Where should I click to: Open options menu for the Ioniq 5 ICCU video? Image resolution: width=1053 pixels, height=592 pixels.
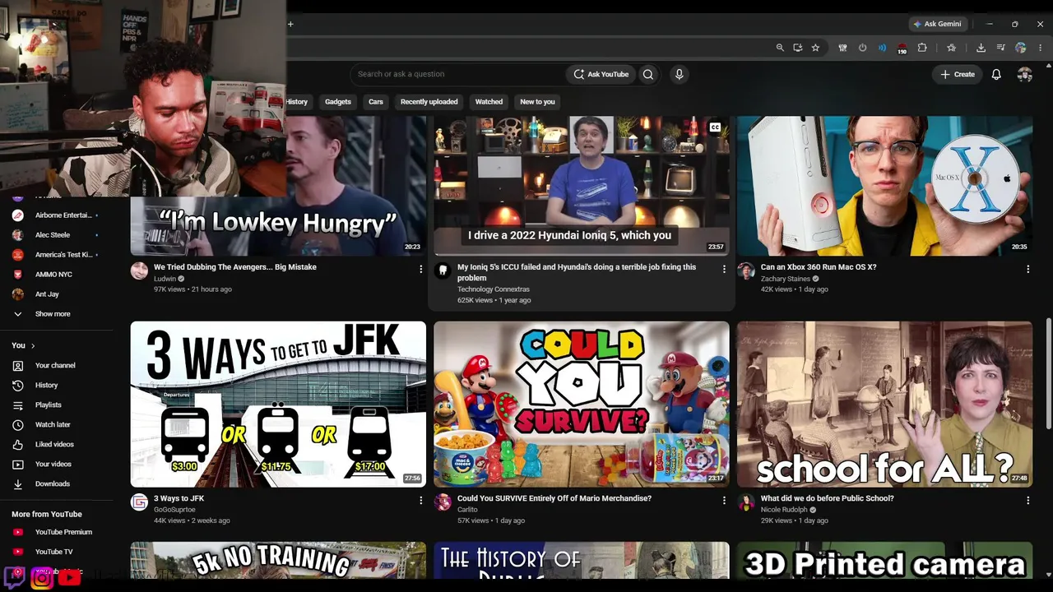724,269
